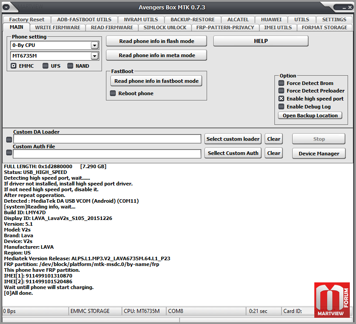Open the title bar dropdown menu icon
356x324 pixels.
pyautogui.click(x=6, y=7)
